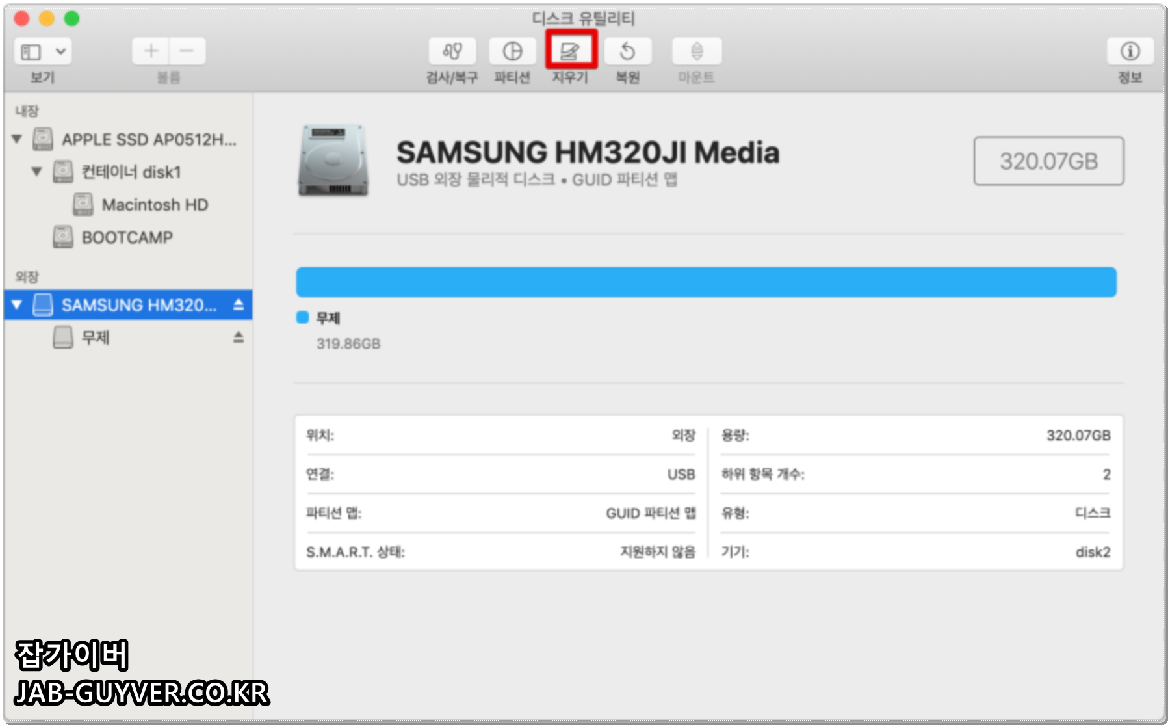This screenshot has height=727, width=1170.
Task: Click the SAMSUNG HM320JI Media title
Action: pyautogui.click(x=588, y=152)
